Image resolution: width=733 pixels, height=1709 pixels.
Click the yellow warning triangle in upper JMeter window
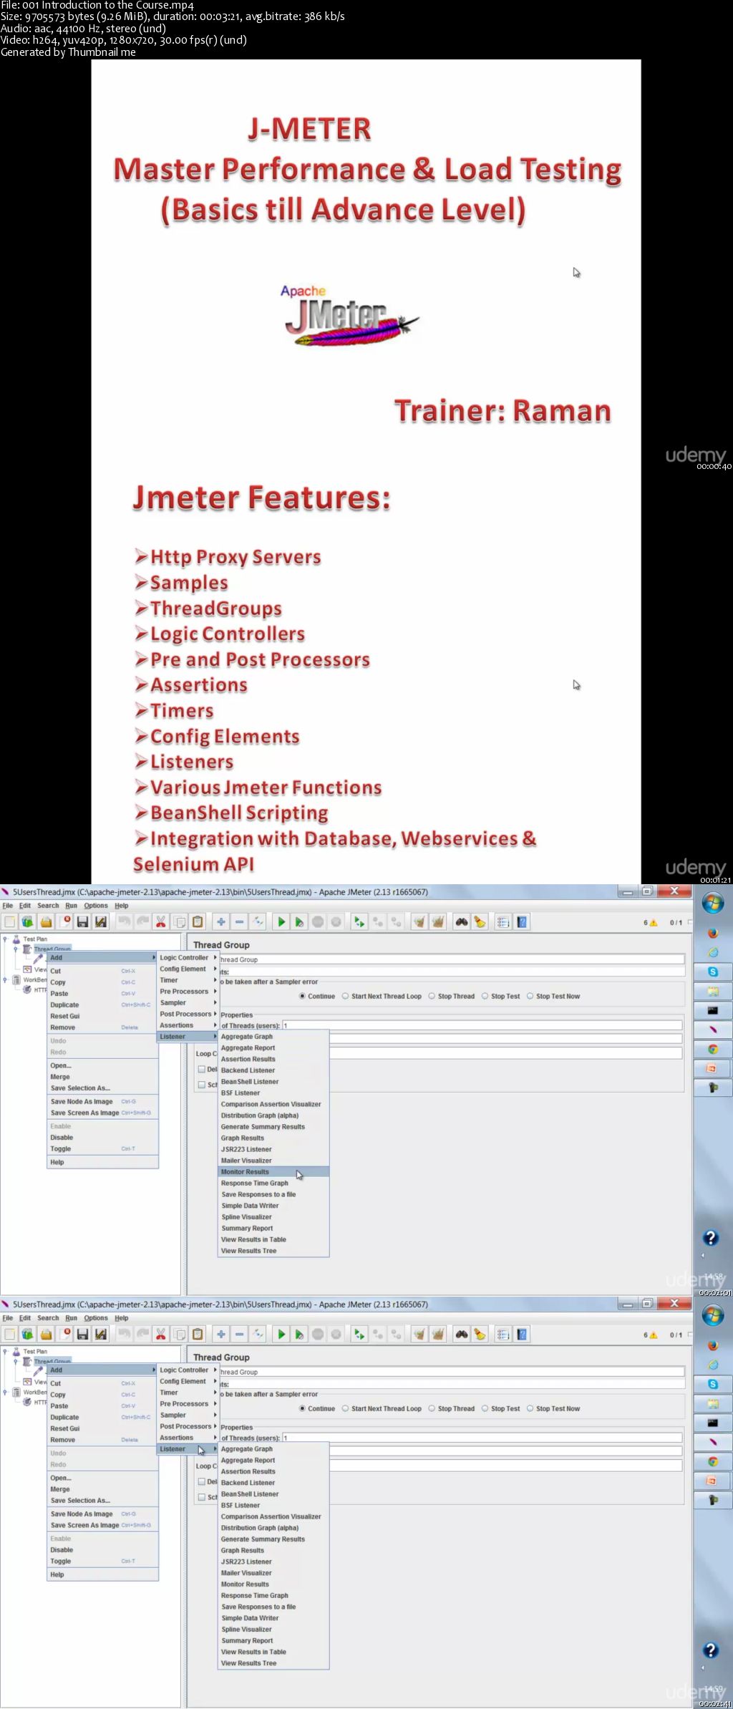pos(653,922)
